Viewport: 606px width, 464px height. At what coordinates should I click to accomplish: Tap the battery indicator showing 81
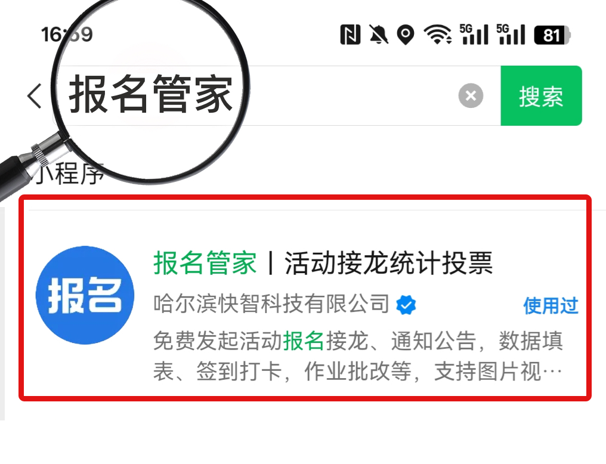(x=552, y=35)
